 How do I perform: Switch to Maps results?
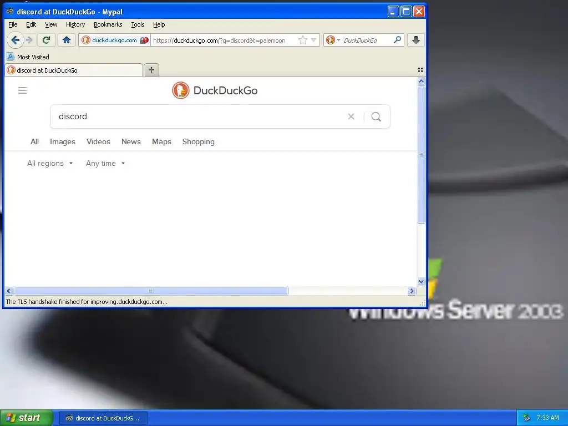click(x=161, y=141)
